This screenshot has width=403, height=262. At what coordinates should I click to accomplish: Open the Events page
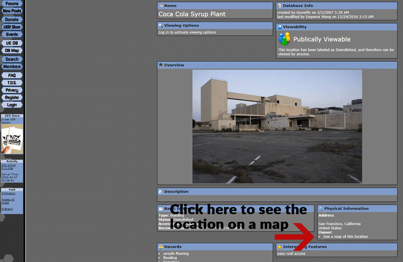tap(12, 34)
